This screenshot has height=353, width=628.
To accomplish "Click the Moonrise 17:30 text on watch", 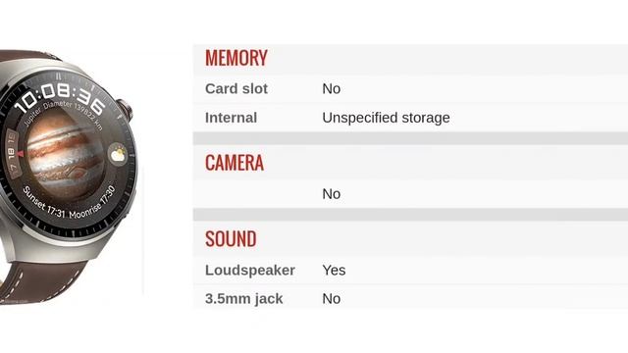I will tap(92, 202).
